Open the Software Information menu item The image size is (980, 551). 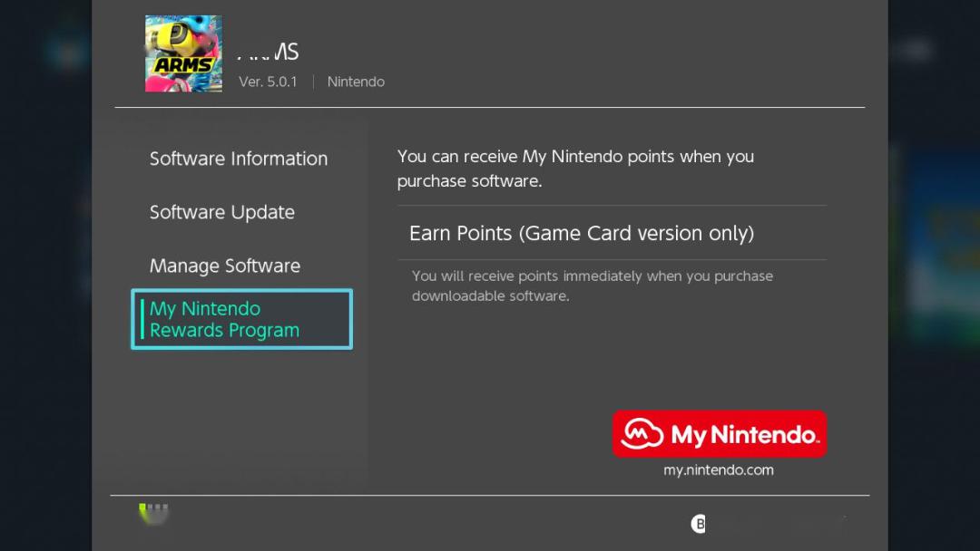[239, 159]
